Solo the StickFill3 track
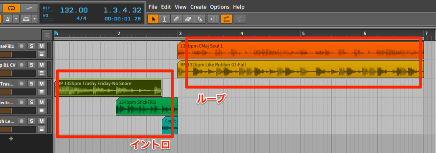436x153 pixels. 32,103
